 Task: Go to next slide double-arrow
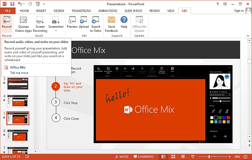(249, 145)
